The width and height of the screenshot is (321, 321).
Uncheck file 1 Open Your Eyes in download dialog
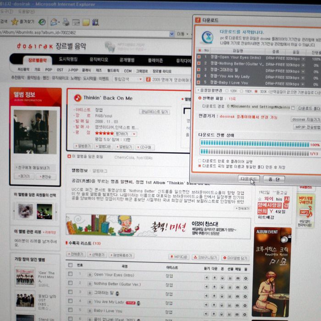pyautogui.click(x=199, y=57)
